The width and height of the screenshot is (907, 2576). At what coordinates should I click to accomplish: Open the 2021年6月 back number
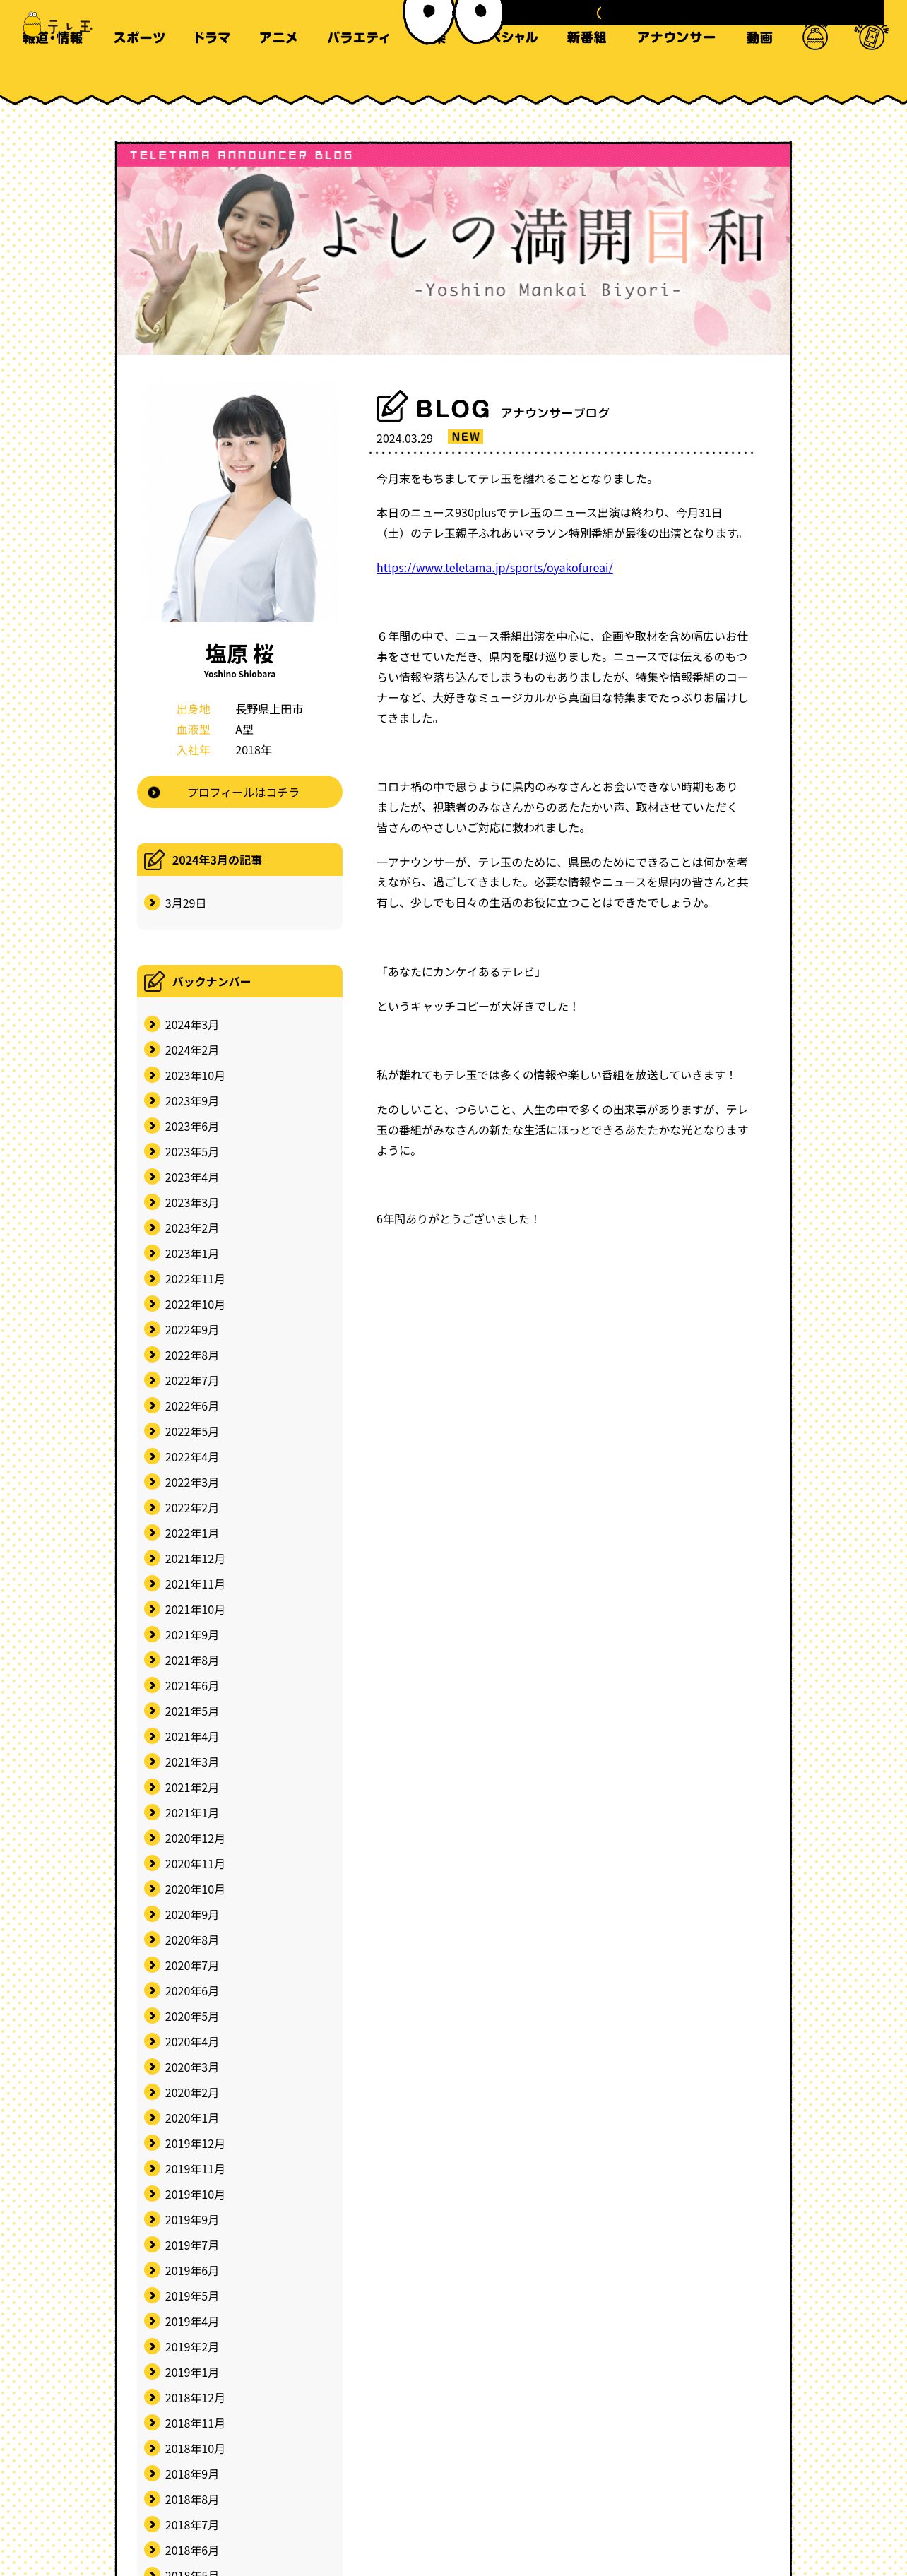(191, 1686)
